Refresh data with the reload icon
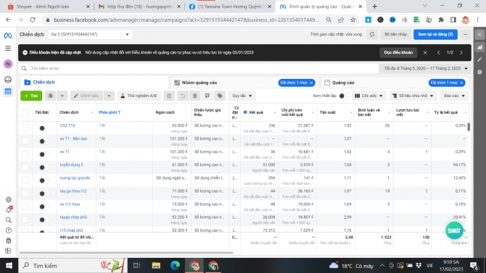The height and width of the screenshot is (273, 486). [x=372, y=34]
